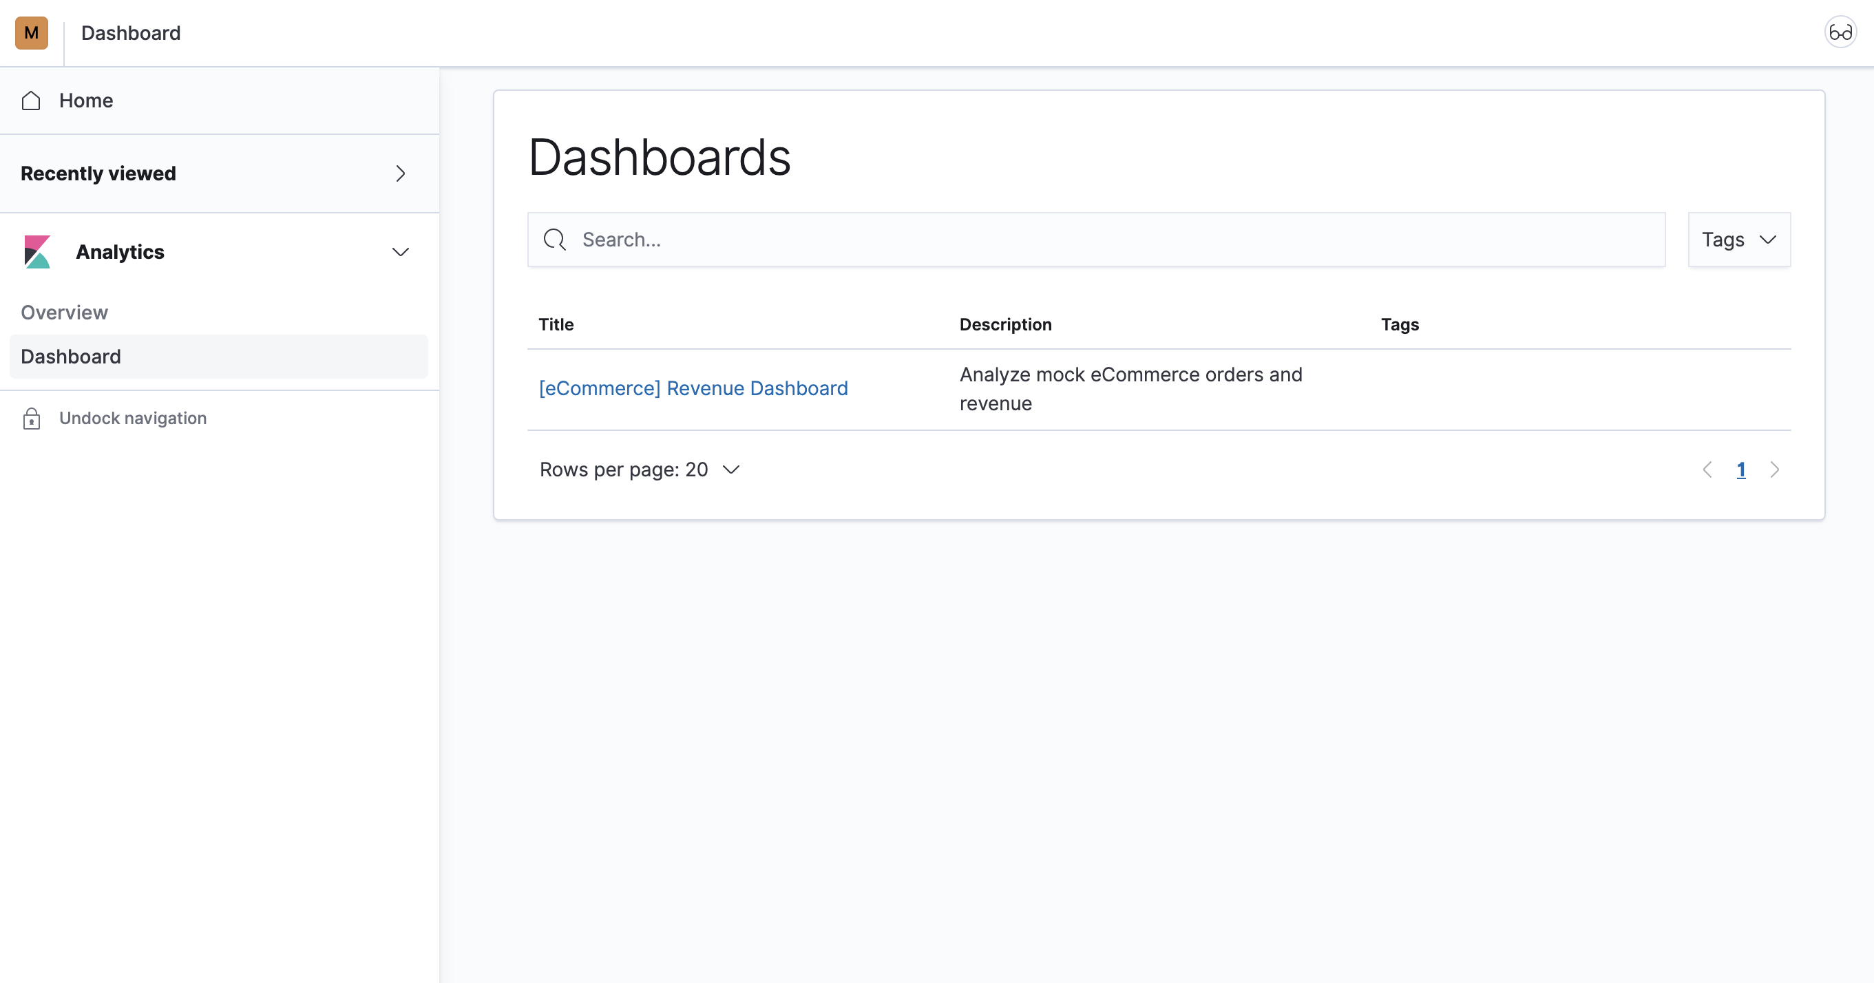The width and height of the screenshot is (1874, 983).
Task: Click the search magnifier icon
Action: click(x=556, y=240)
